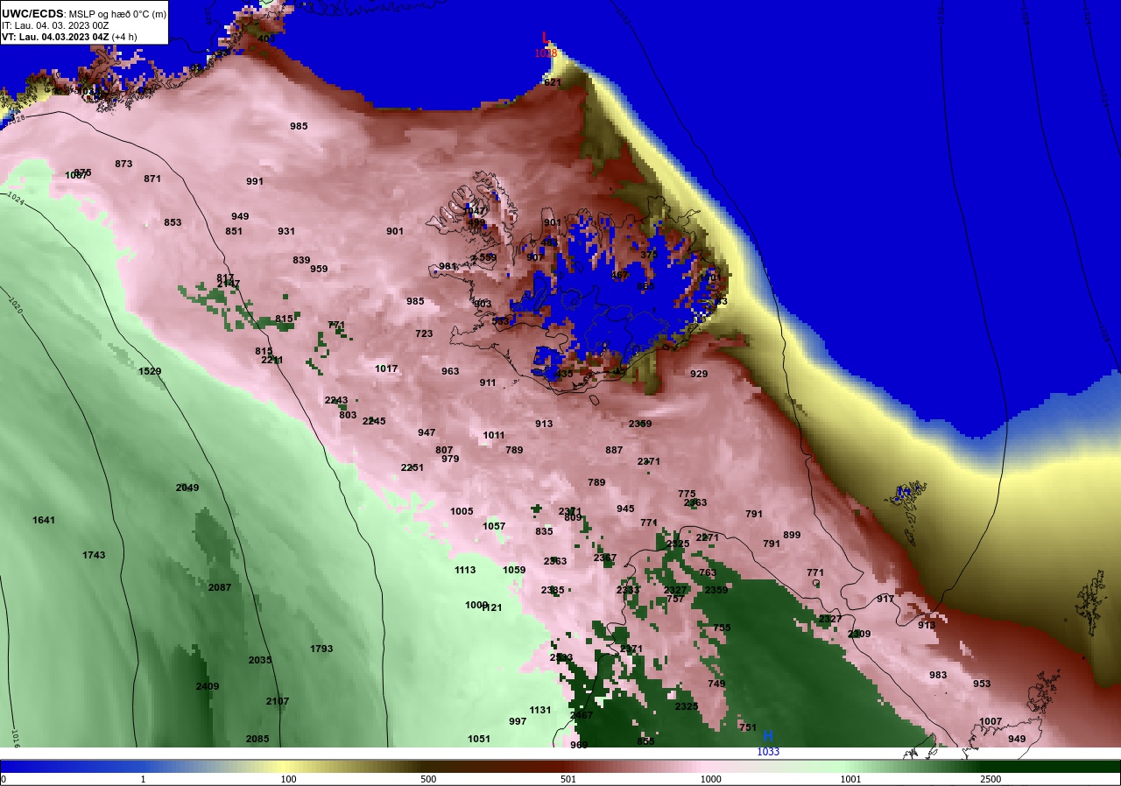Click the 997 map value

click(518, 721)
